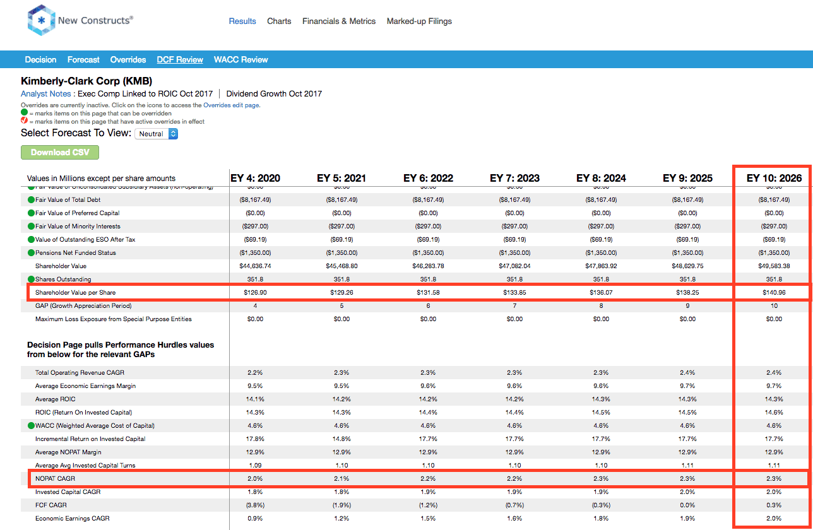Image resolution: width=813 pixels, height=530 pixels.
Task: Click the EY 8: 2024 column header
Action: tap(601, 178)
